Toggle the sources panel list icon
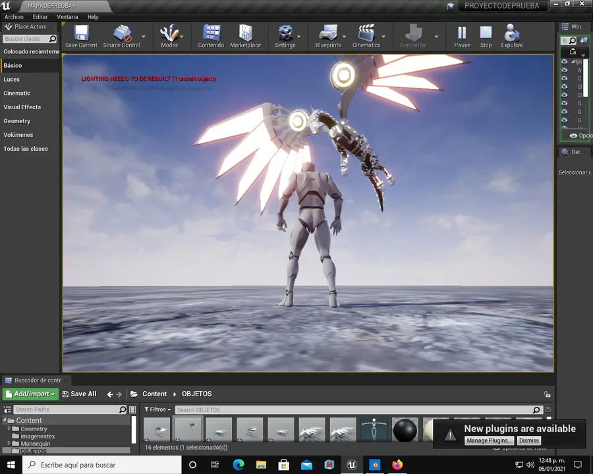The height and width of the screenshot is (474, 593). (x=7, y=409)
